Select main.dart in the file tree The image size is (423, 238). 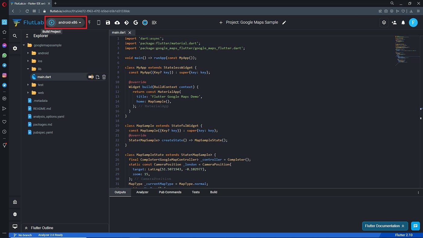(x=44, y=77)
